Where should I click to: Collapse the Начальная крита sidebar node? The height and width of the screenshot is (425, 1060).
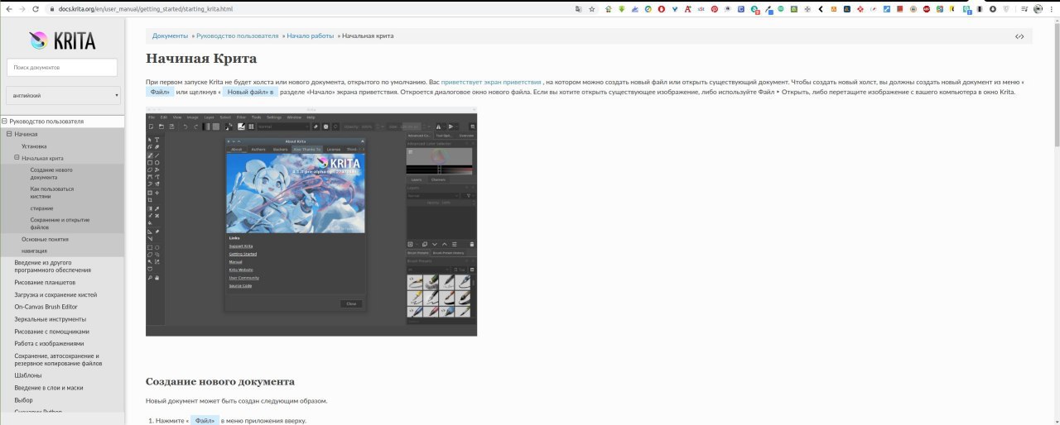[17, 157]
